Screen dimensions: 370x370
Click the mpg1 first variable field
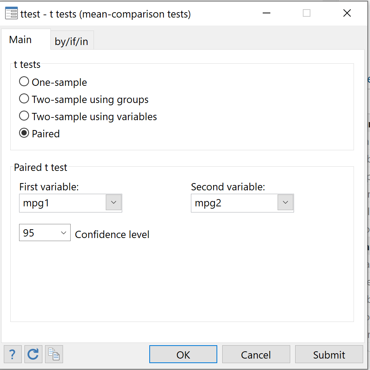click(x=63, y=203)
